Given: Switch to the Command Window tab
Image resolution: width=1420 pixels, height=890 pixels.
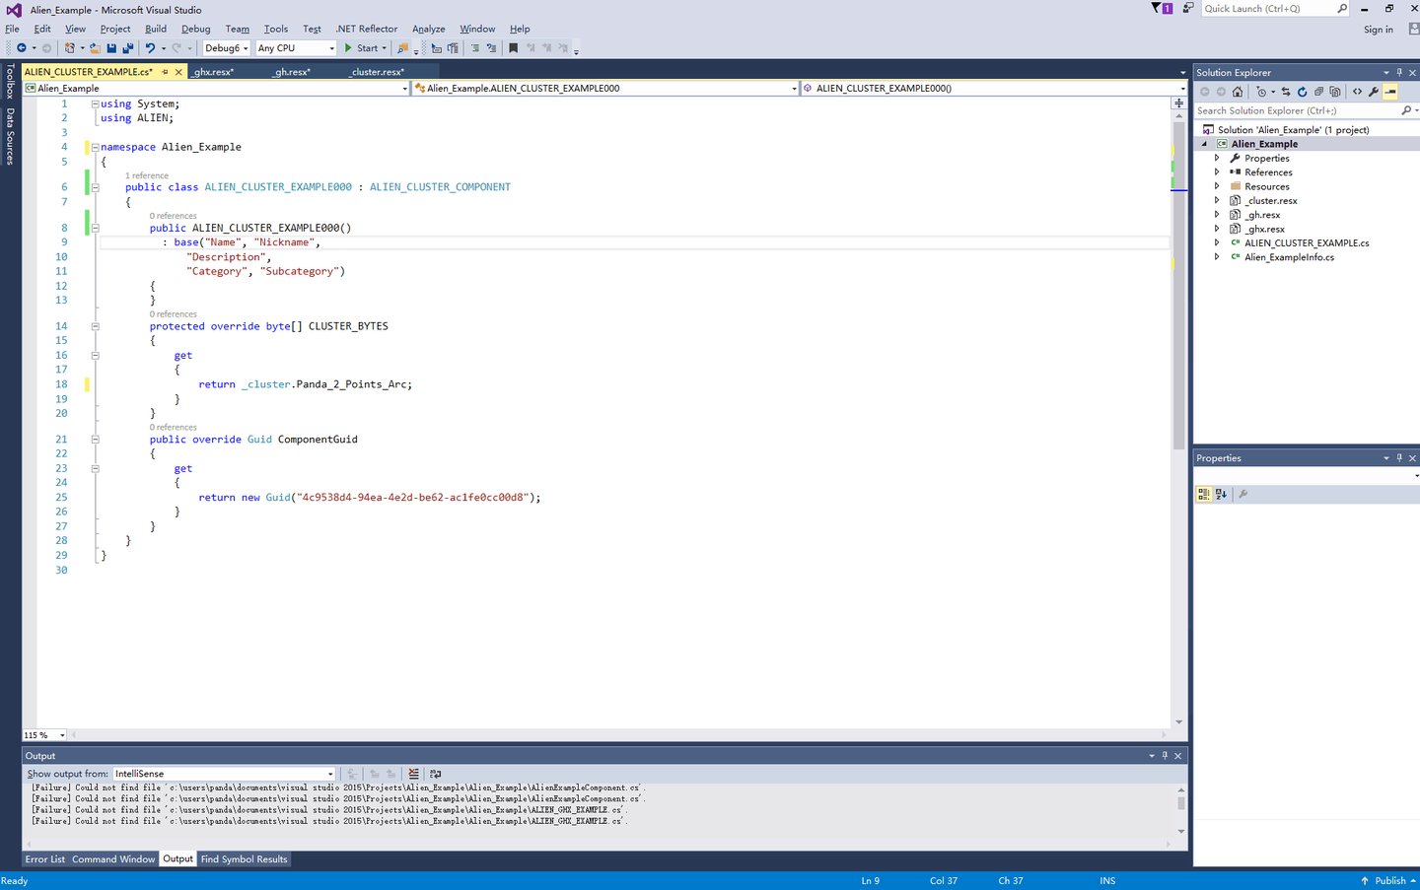Looking at the screenshot, I should [113, 859].
